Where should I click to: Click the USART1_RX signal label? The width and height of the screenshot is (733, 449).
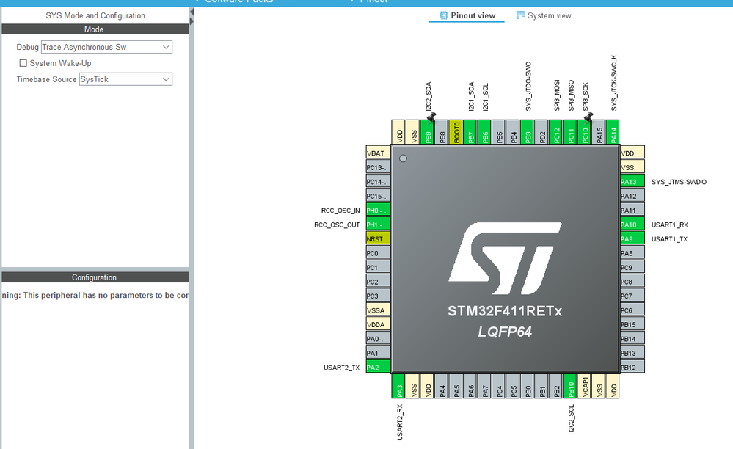670,224
